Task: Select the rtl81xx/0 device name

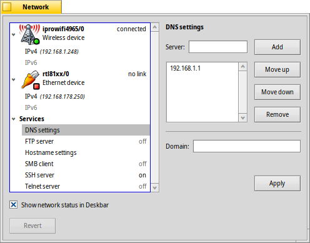Action: [x=56, y=74]
